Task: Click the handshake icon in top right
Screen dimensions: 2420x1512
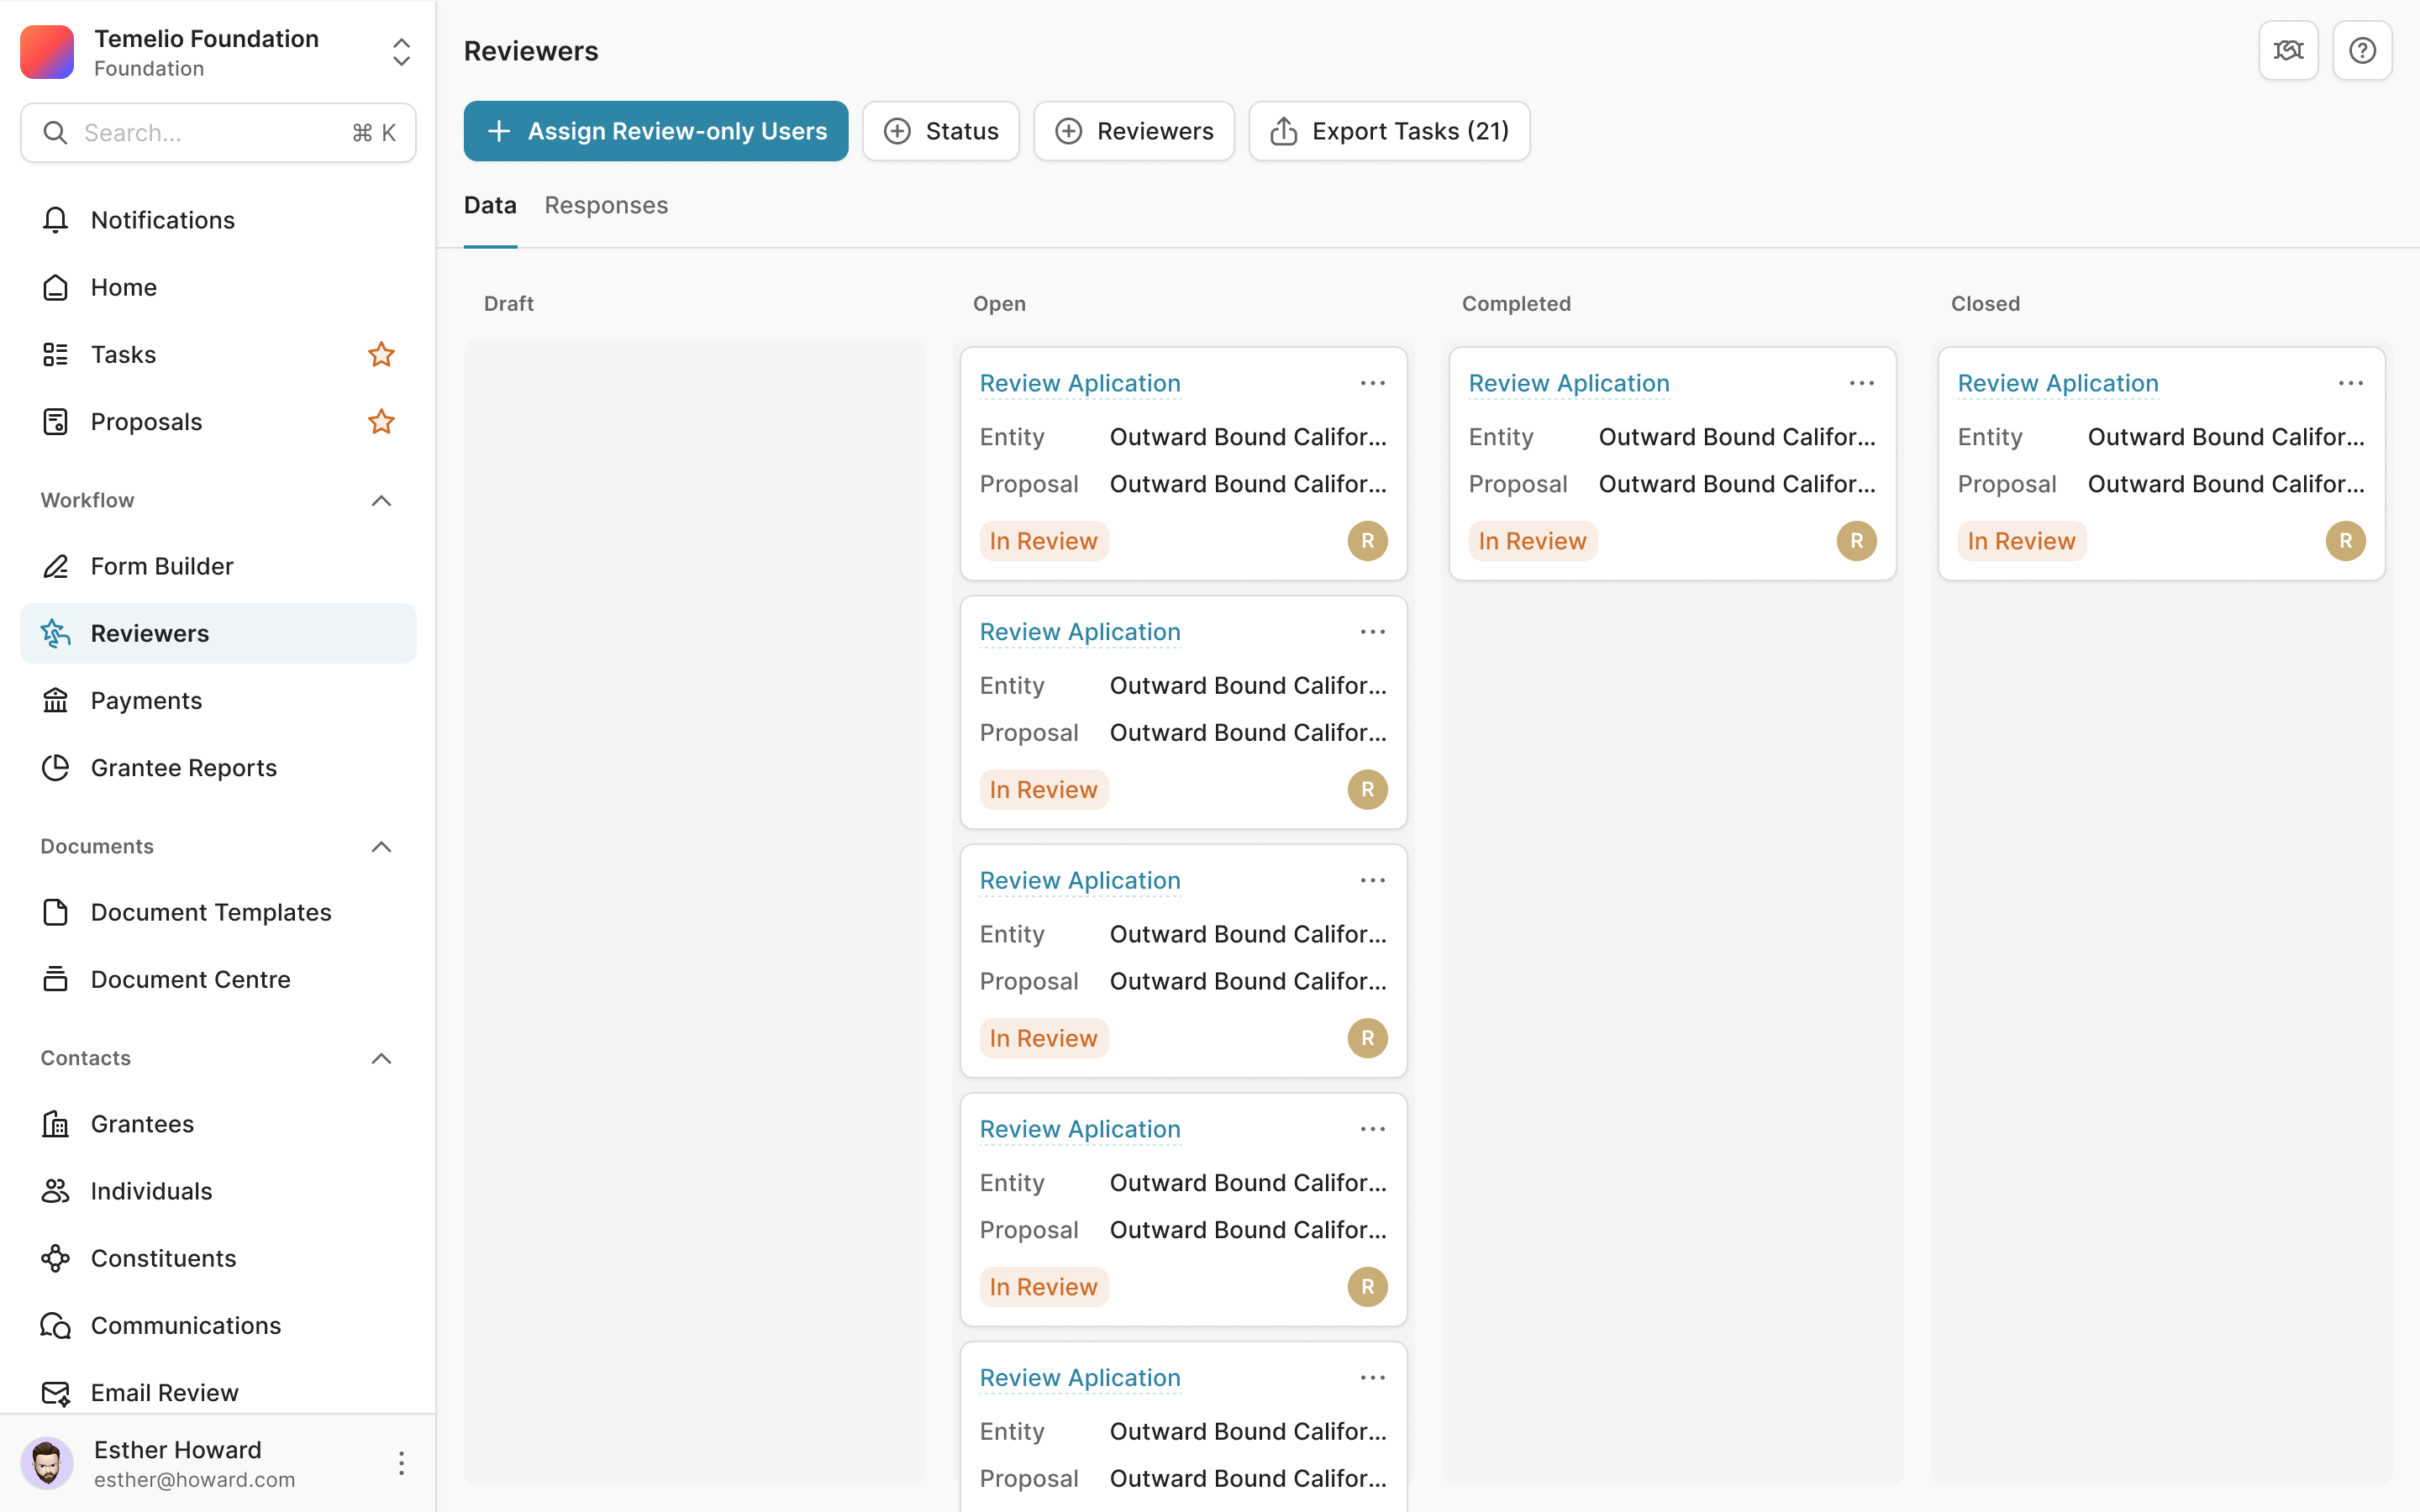Action: [2287, 50]
